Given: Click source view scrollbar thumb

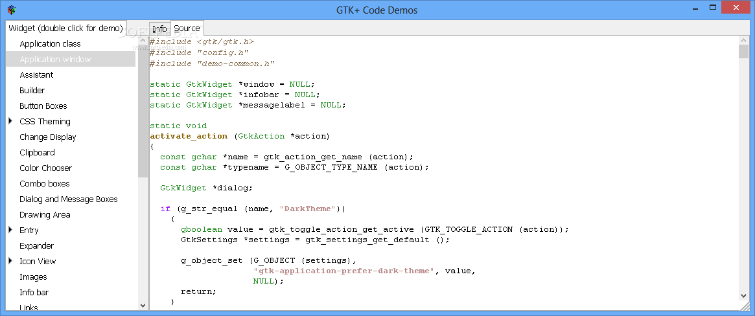Looking at the screenshot, I should 743,51.
